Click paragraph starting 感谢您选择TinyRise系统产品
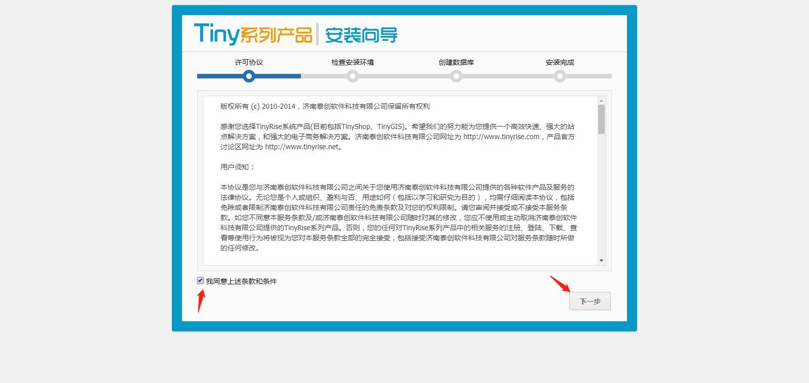The width and height of the screenshot is (809, 383). (x=397, y=137)
